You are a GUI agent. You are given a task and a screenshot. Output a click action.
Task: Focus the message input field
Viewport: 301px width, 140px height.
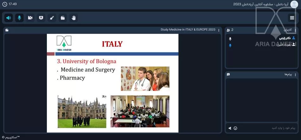[268, 128]
